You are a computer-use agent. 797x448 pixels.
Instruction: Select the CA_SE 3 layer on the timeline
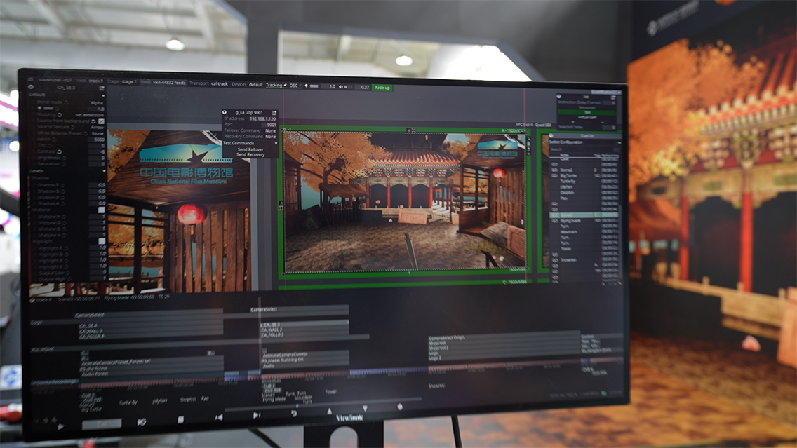click(x=304, y=324)
